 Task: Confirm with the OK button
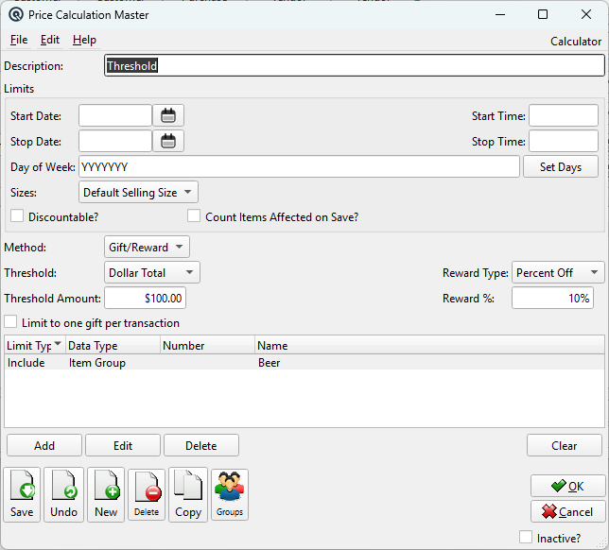tap(567, 486)
